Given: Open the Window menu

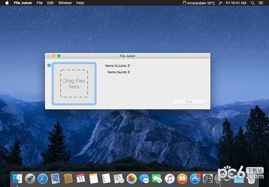Looking at the screenshot, I should point(65,3).
